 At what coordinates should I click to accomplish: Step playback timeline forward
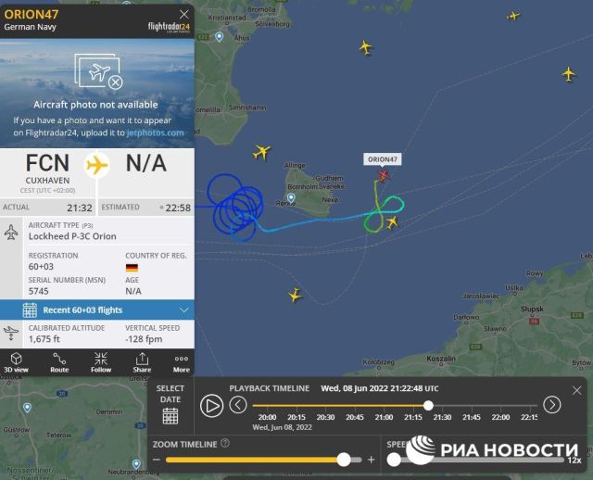pos(552,405)
